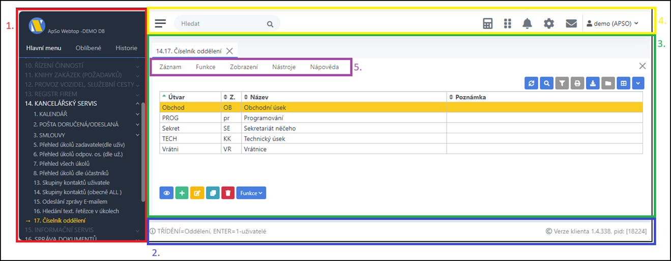Screen dimensions: 671x261
Task: Click in the Hledat search field
Action: 221,23
